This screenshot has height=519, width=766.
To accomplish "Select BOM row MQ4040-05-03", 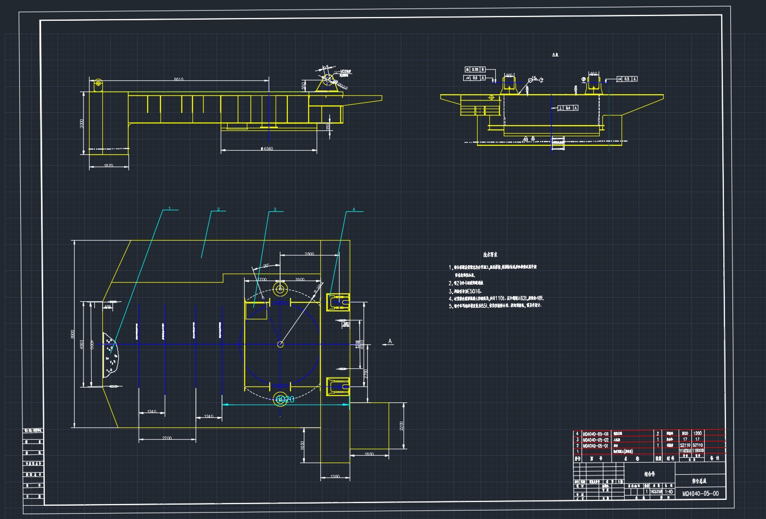I will [x=595, y=433].
